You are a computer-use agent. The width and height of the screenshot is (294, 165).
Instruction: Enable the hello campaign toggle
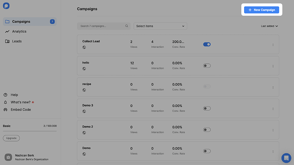[207, 66]
